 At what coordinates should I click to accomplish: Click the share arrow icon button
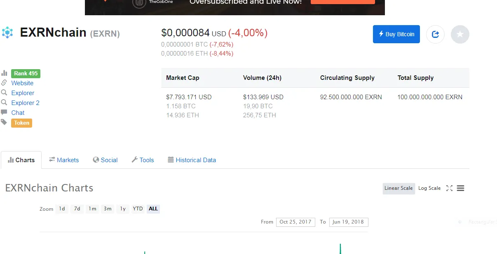[435, 34]
